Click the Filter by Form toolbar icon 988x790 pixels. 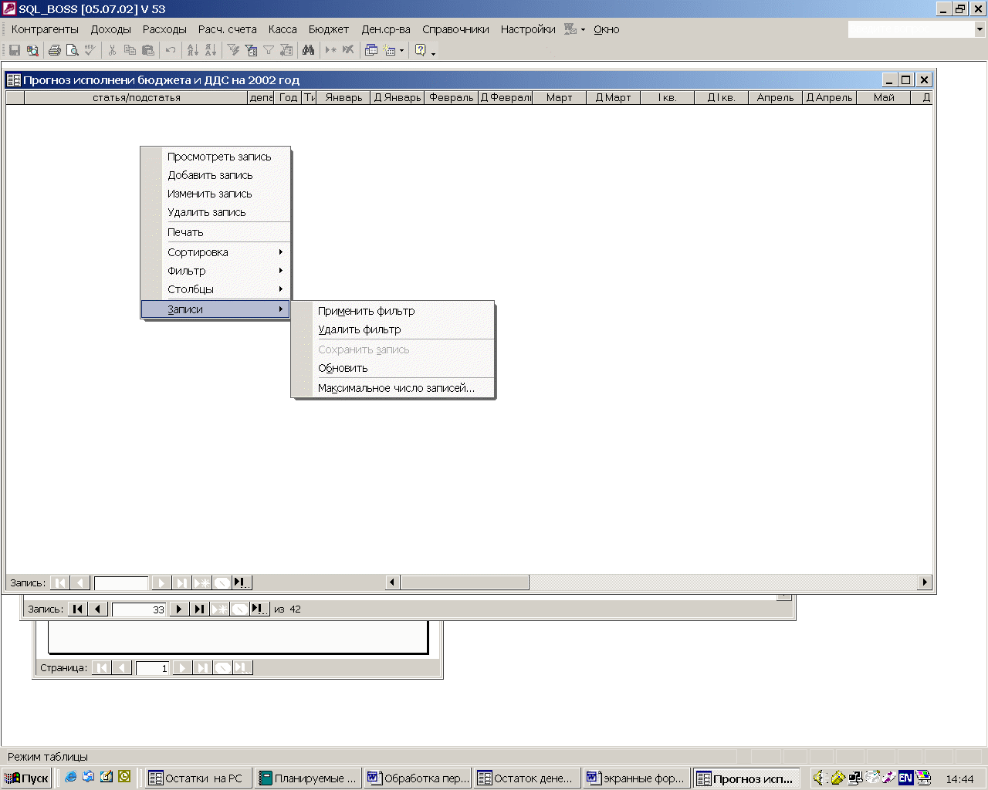click(251, 50)
